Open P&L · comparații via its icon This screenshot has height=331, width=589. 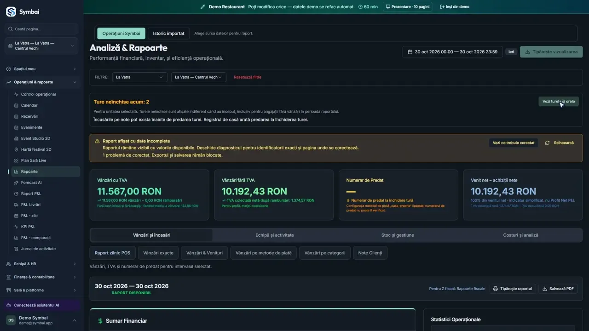pos(16,238)
